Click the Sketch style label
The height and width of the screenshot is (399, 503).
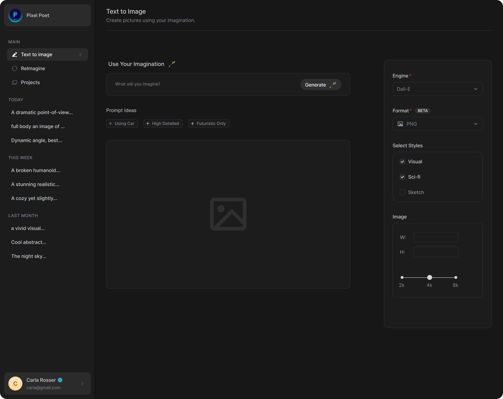(x=416, y=192)
